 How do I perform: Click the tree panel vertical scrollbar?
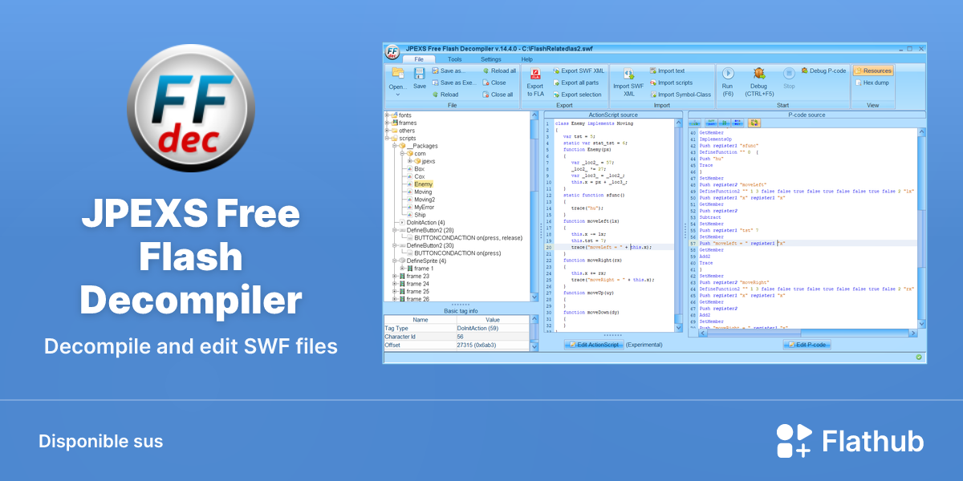(x=534, y=206)
